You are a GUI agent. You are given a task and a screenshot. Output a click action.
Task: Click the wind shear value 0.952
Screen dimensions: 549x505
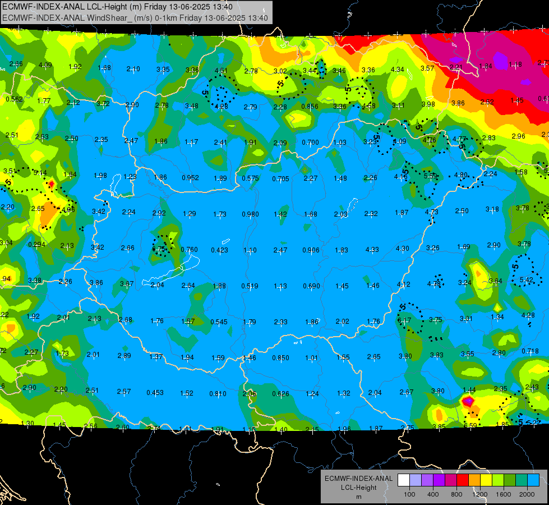pos(190,178)
